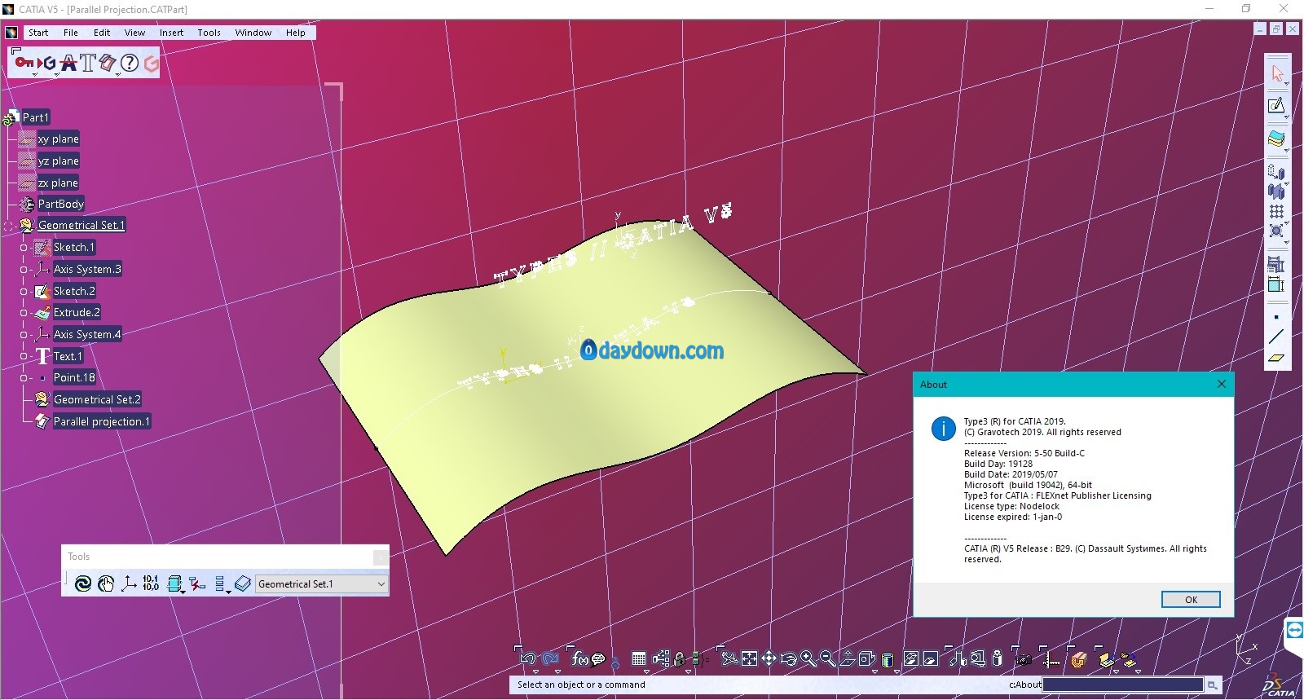The width and height of the screenshot is (1304, 700).
Task: Select the xy plane tree item
Action: (58, 139)
